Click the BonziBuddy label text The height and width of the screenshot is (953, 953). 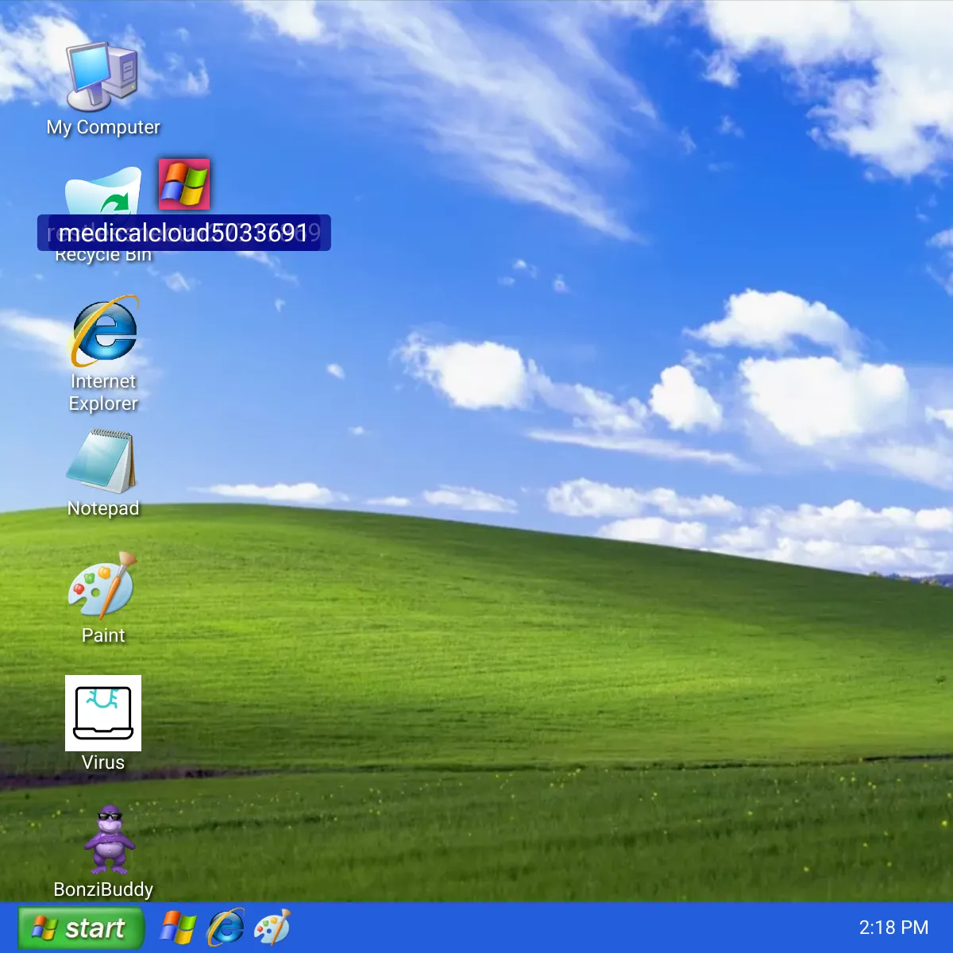(x=103, y=889)
